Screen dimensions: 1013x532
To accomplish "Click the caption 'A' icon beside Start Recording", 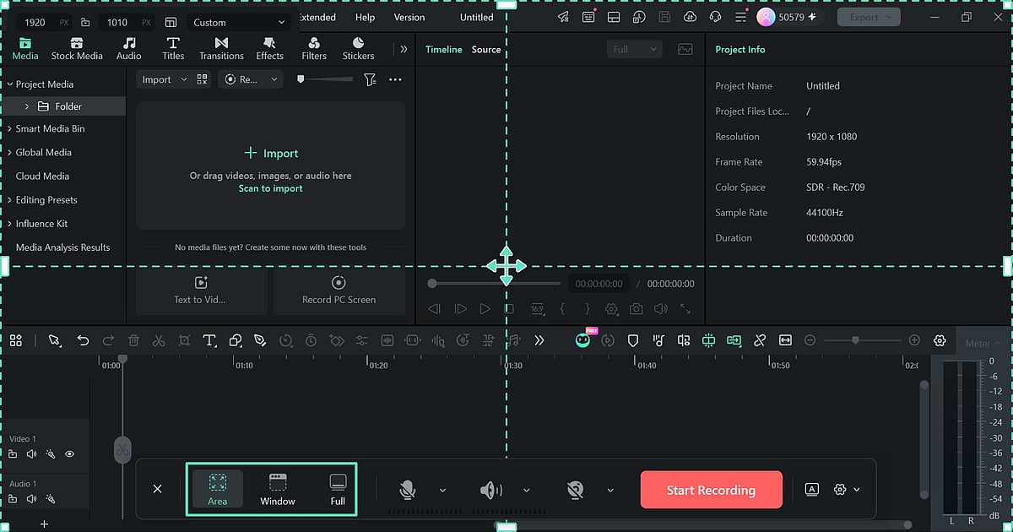I will pyautogui.click(x=812, y=489).
